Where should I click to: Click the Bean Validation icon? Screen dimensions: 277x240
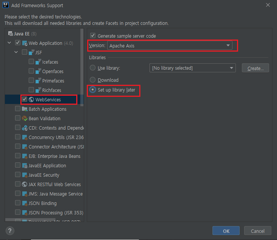(25, 118)
